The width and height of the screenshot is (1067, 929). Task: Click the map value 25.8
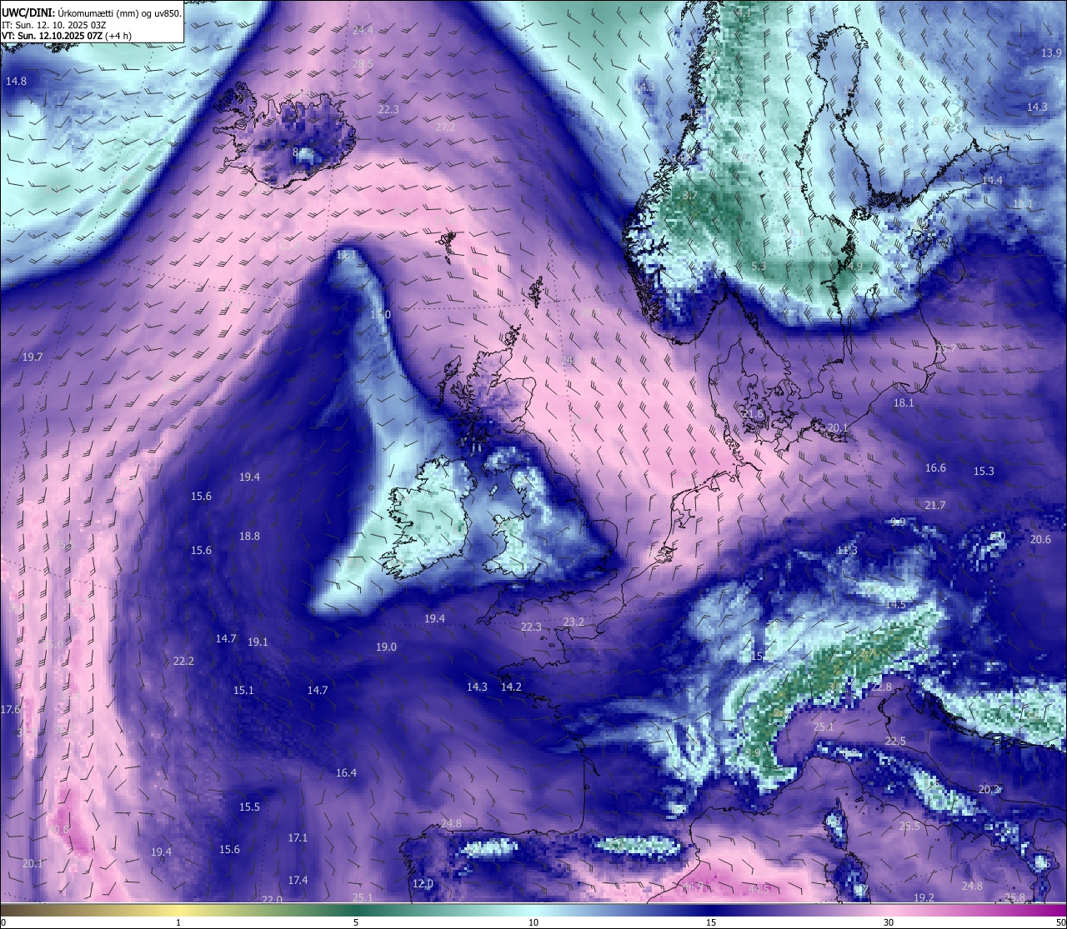[x=1014, y=898]
